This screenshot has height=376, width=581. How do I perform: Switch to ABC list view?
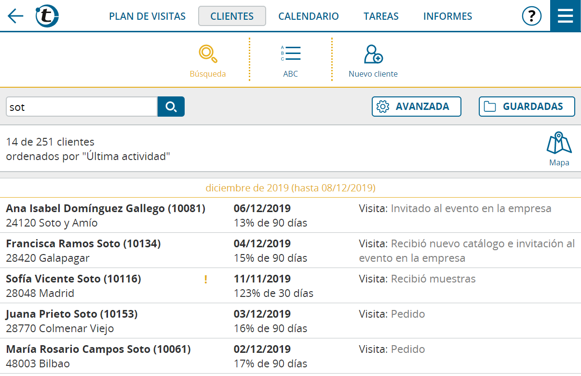pos(290,61)
